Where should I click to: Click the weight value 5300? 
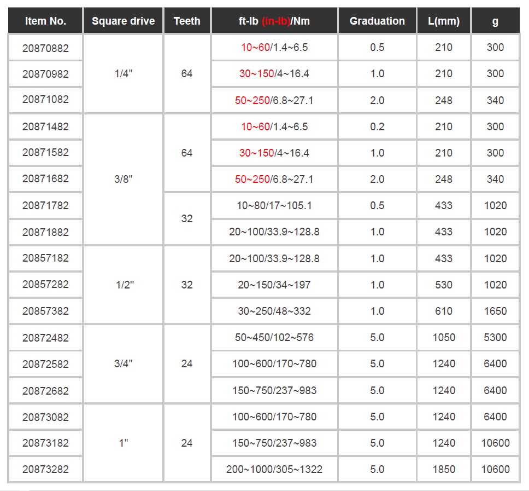pyautogui.click(x=495, y=337)
